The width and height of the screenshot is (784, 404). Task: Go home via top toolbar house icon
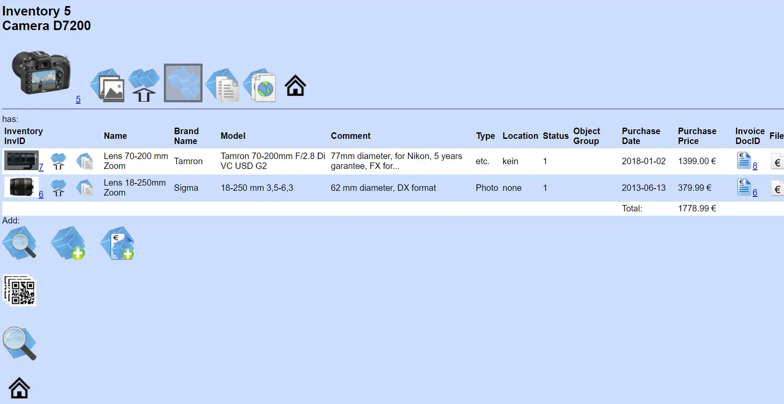[295, 86]
